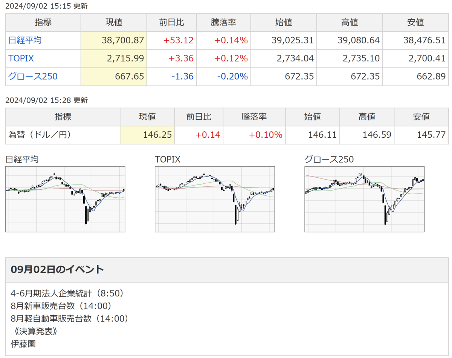452x358 pixels.
Task: Click the 8月軽自動車販売台数 event line
Action: click(x=70, y=318)
